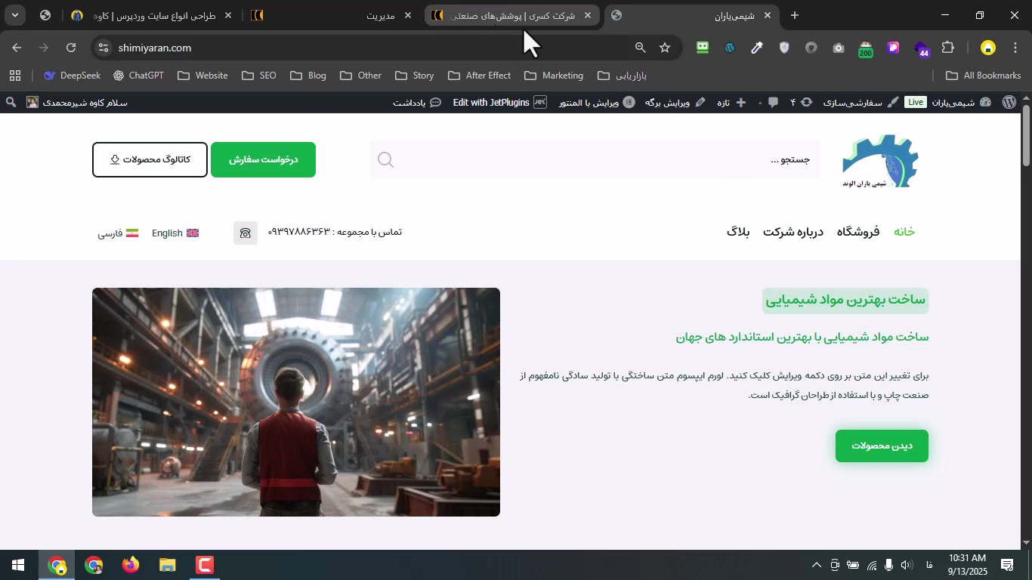
Task: Open the Chrome apps grid shortcut
Action: [x=14, y=76]
